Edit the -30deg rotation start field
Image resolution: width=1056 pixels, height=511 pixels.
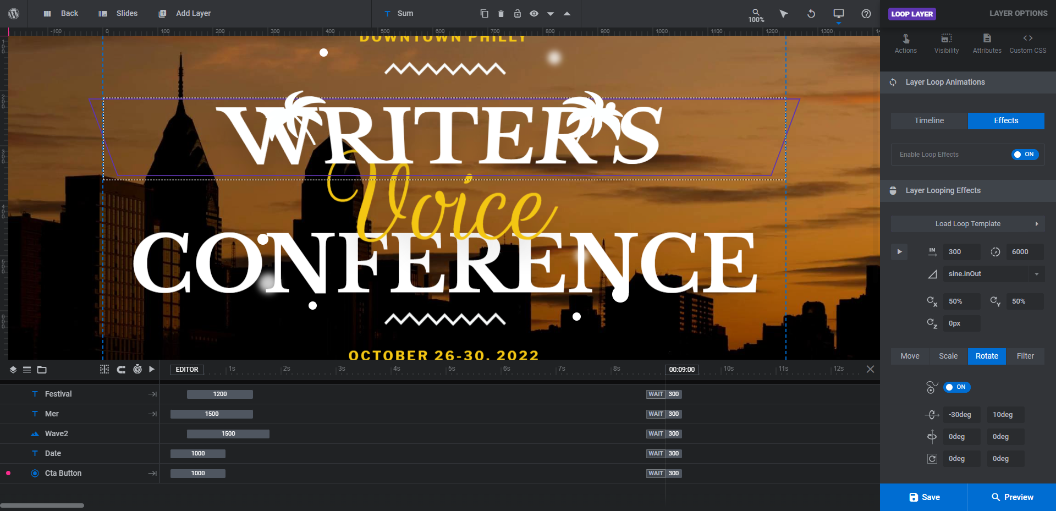[961, 415]
